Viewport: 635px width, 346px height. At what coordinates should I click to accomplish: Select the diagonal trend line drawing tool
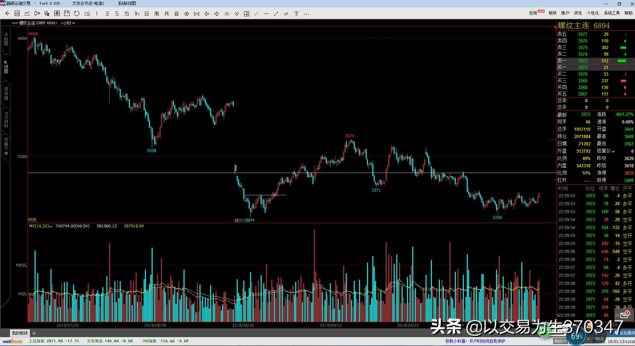tap(256, 14)
